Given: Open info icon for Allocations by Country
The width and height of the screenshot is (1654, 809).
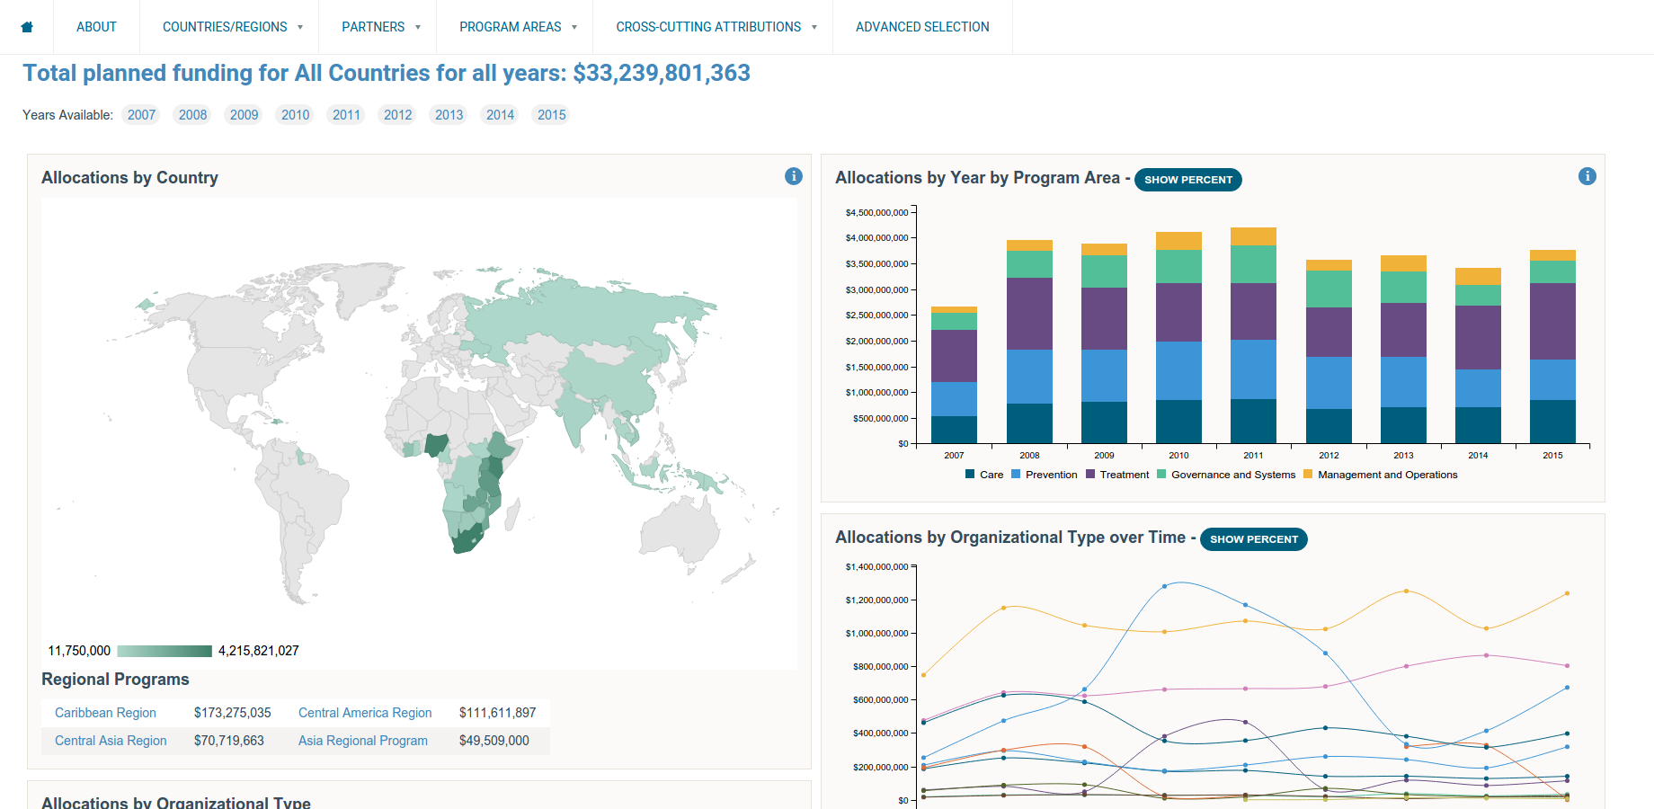Looking at the screenshot, I should click(x=793, y=176).
